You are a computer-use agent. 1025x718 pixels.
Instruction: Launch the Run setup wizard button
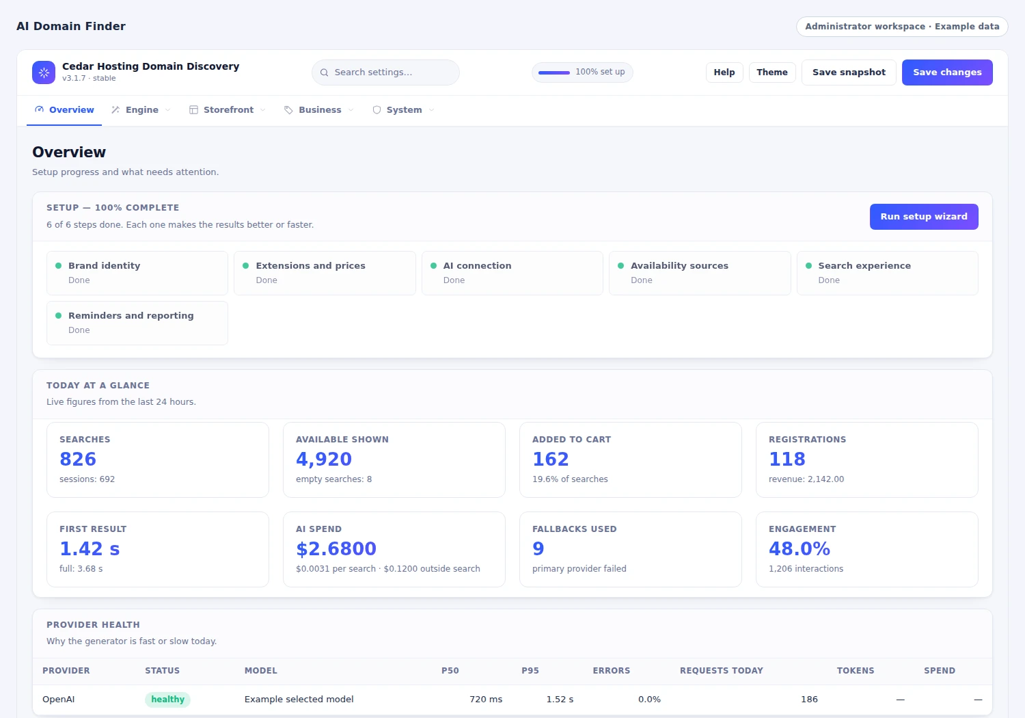point(924,217)
